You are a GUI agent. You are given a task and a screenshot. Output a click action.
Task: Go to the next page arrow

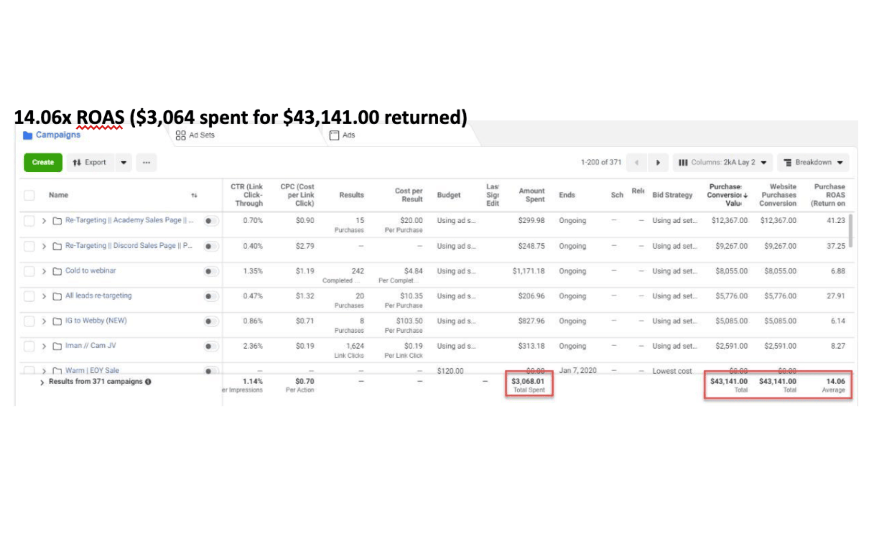click(x=658, y=163)
